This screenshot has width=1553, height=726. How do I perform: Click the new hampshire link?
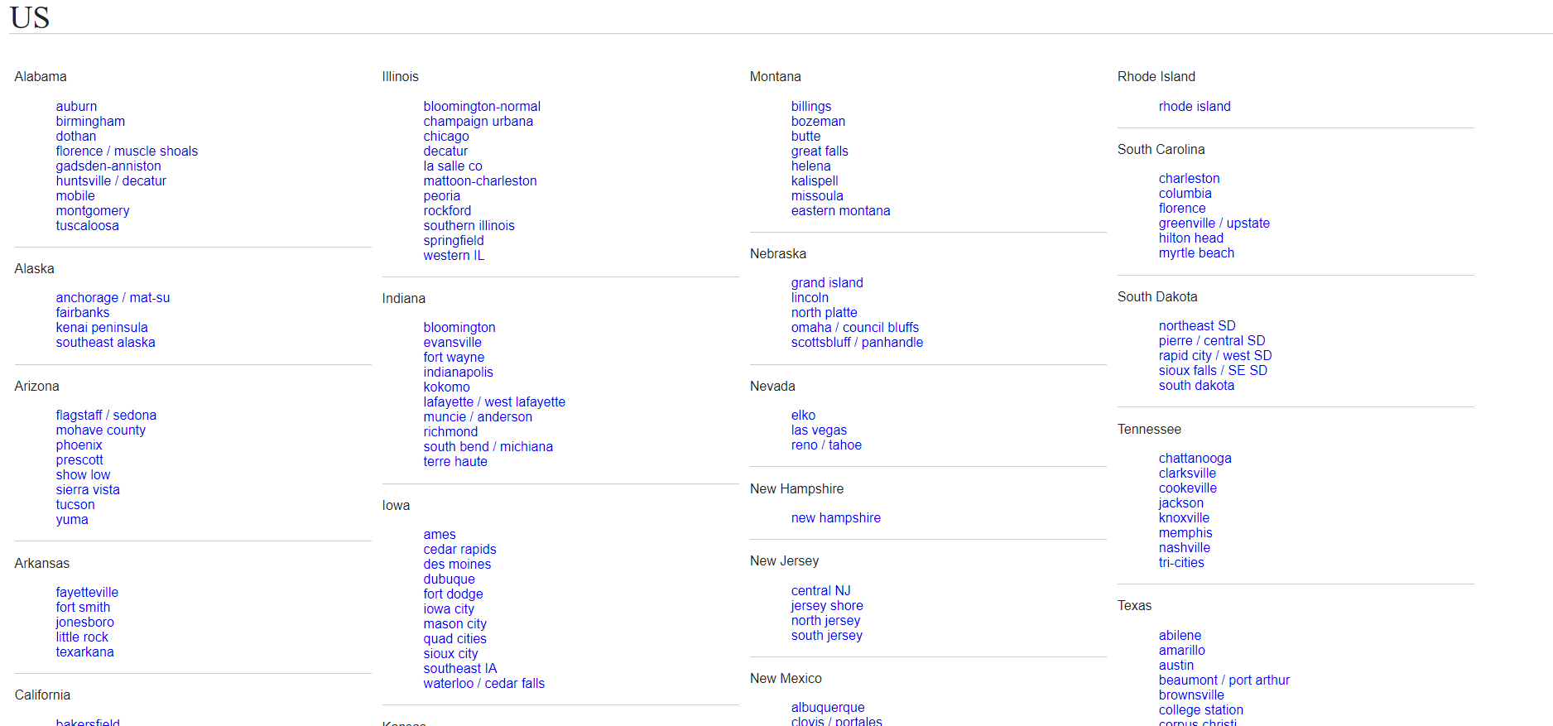(x=835, y=518)
